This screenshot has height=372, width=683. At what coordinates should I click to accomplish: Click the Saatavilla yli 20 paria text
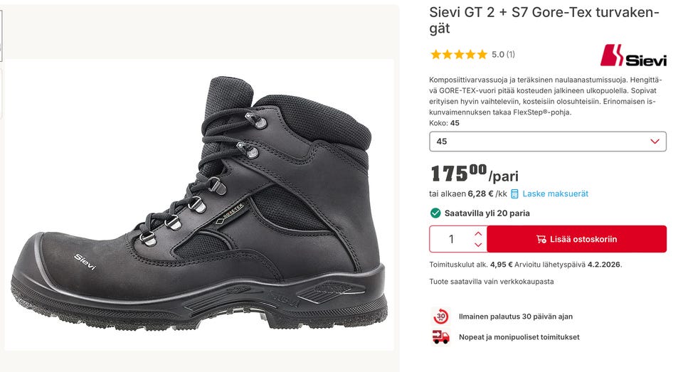[487, 213]
